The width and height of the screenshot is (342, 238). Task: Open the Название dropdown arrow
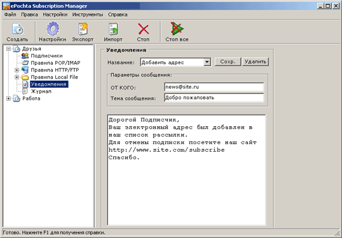click(207, 62)
